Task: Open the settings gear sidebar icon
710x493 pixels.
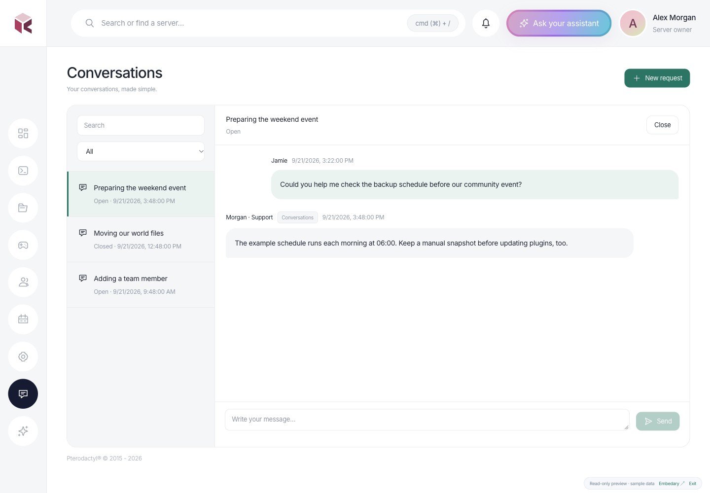Action: coord(23,356)
